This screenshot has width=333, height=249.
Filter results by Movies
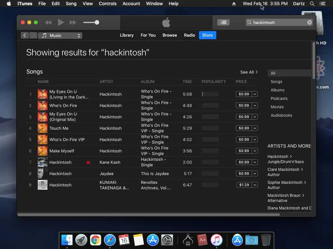click(x=277, y=107)
